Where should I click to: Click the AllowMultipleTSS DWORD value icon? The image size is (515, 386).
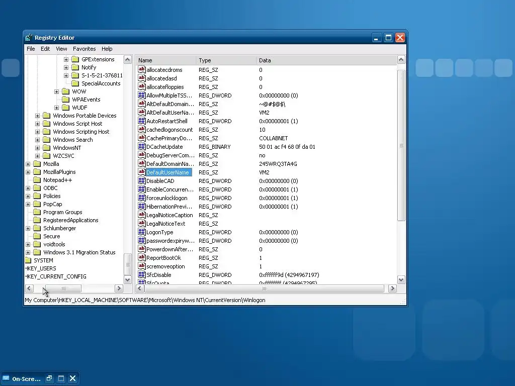pyautogui.click(x=141, y=95)
